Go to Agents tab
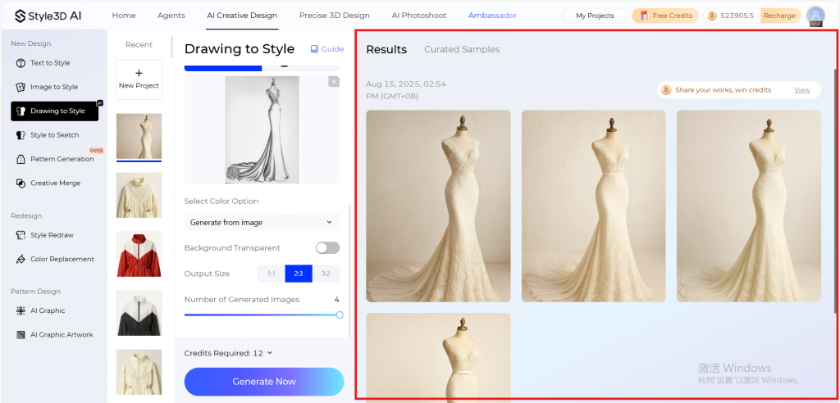The width and height of the screenshot is (840, 403). pyautogui.click(x=171, y=16)
